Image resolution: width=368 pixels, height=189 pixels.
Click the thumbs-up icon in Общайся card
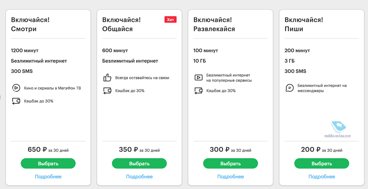tap(107, 78)
